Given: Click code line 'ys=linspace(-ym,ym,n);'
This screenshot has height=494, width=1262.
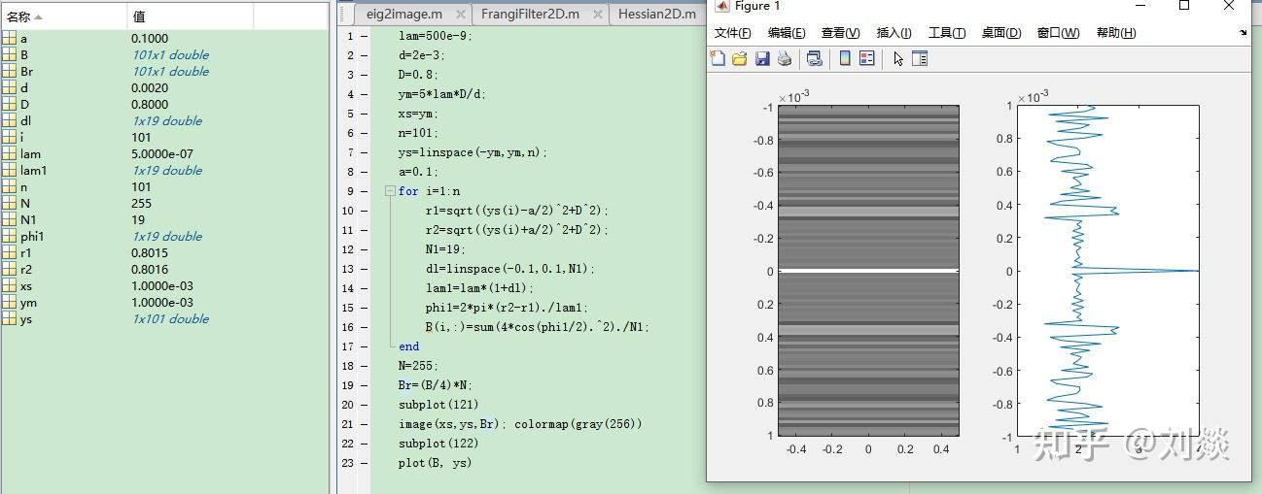Looking at the screenshot, I should point(473,152).
